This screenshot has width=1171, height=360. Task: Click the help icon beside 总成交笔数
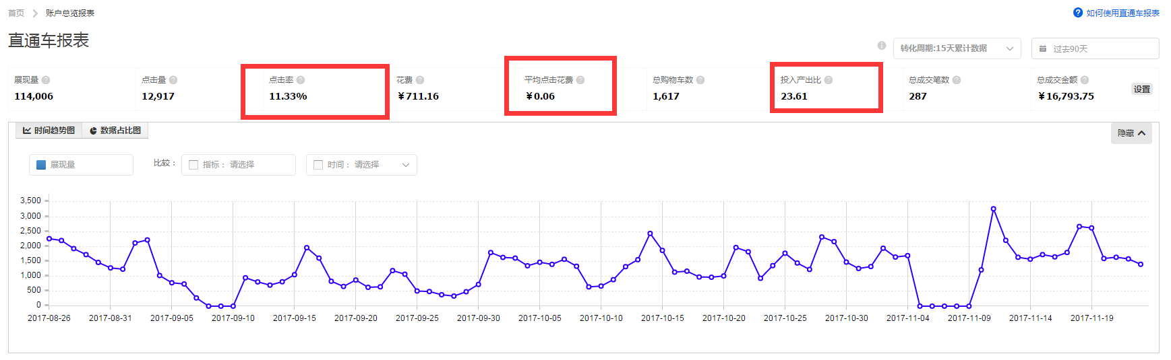pyautogui.click(x=957, y=80)
